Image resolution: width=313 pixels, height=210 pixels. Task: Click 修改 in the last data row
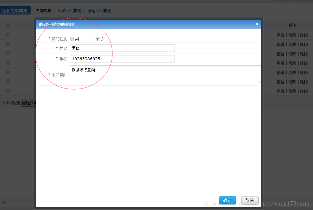tap(292, 91)
